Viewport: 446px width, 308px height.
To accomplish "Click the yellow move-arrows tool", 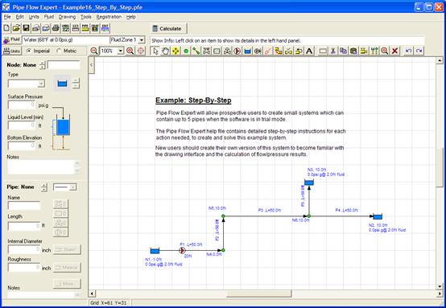I will (x=176, y=51).
